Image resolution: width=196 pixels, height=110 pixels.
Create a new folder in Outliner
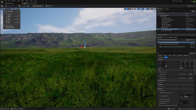[x=193, y=11]
